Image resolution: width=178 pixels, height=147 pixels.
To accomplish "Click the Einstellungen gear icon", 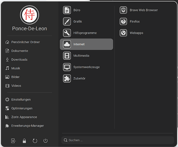I will pyautogui.click(x=7, y=99).
